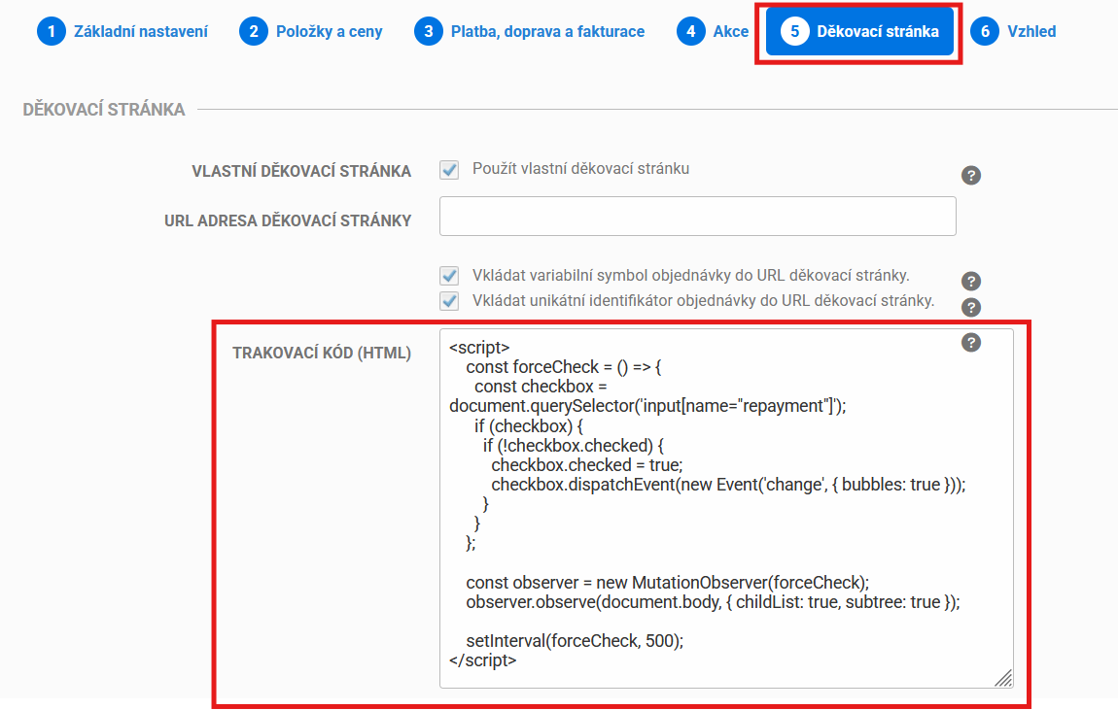The width and height of the screenshot is (1118, 710).
Task: Open help icon for Trakovací kód
Action: [x=970, y=343]
